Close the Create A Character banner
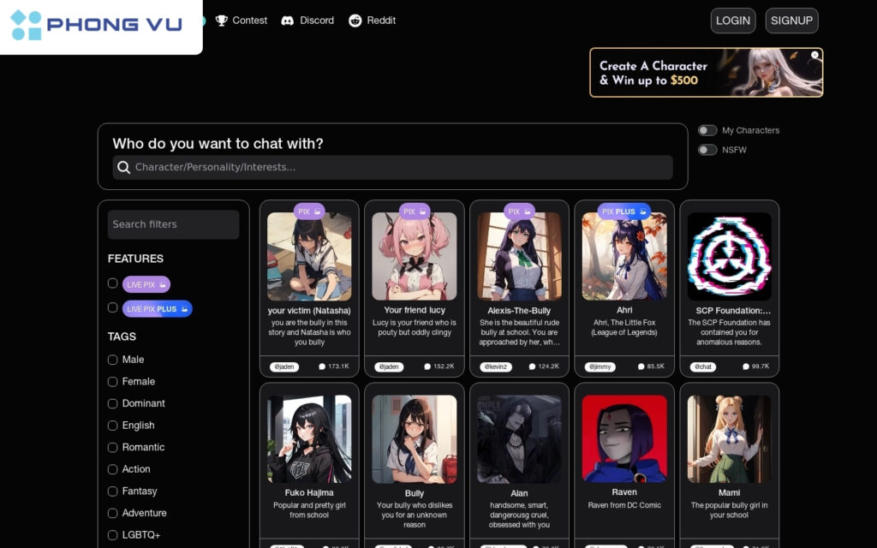The image size is (877, 548). click(815, 55)
